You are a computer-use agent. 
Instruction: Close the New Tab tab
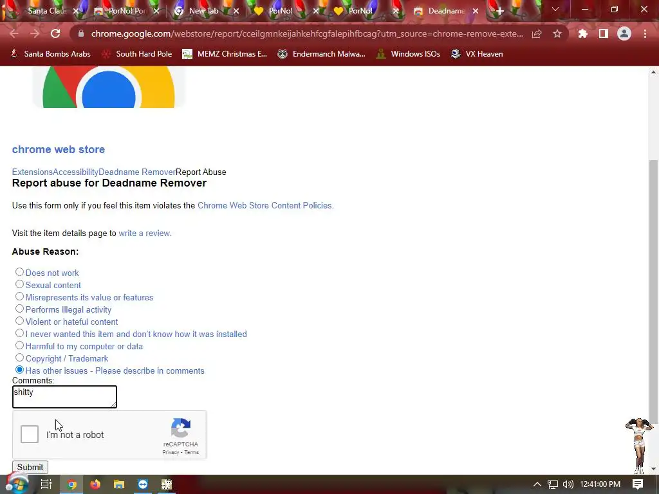click(236, 12)
